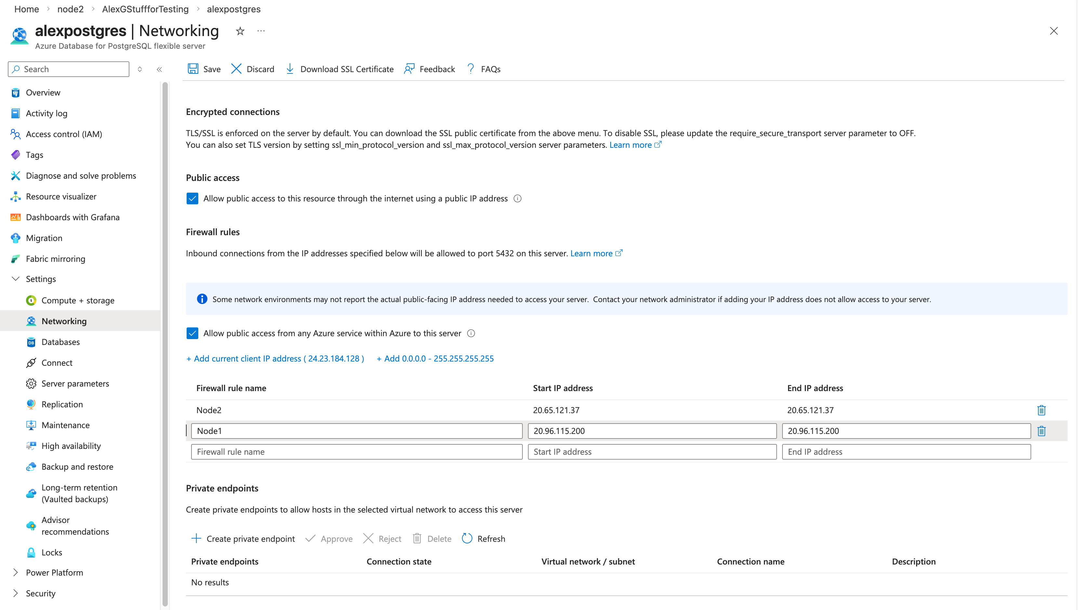
Task: Open Backup and restore
Action: 78,467
